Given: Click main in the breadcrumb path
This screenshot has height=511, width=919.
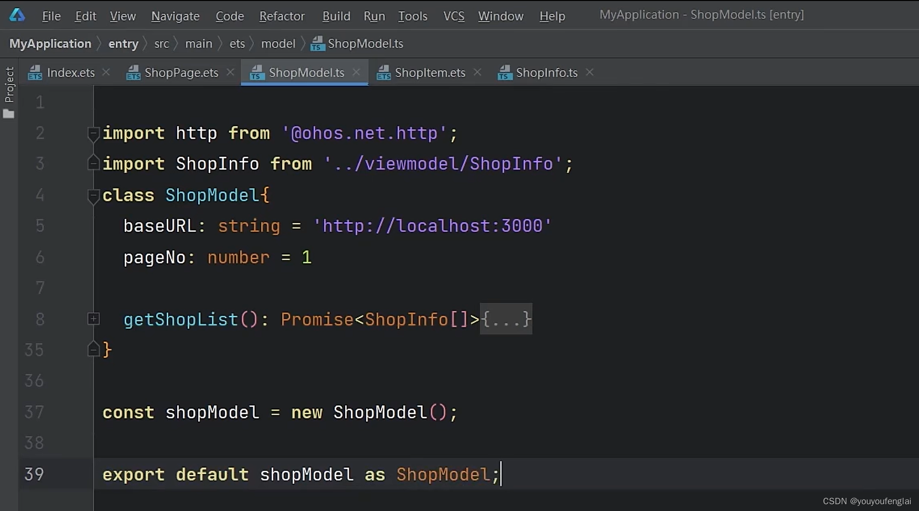Looking at the screenshot, I should tap(199, 44).
